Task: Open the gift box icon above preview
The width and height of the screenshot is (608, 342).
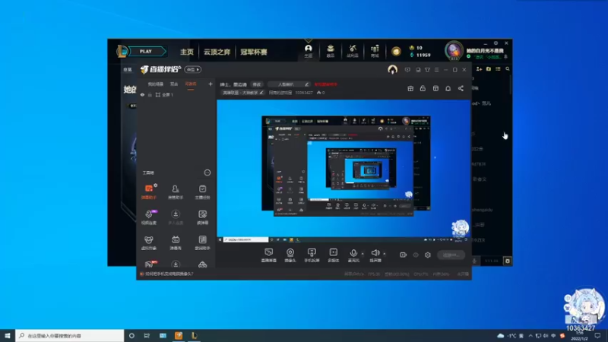Action: click(410, 89)
